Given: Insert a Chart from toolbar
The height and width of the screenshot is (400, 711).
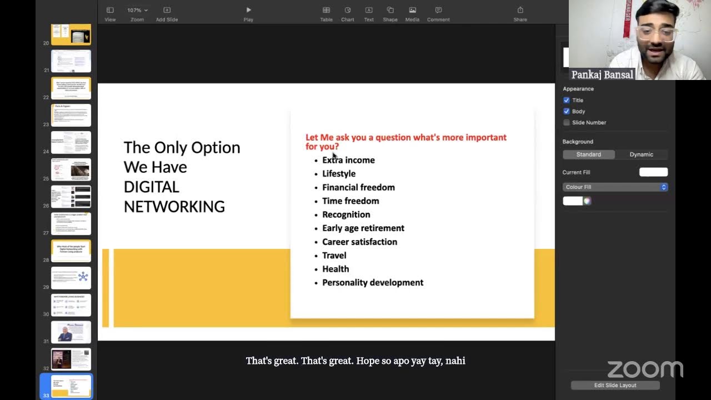Looking at the screenshot, I should coord(348,14).
